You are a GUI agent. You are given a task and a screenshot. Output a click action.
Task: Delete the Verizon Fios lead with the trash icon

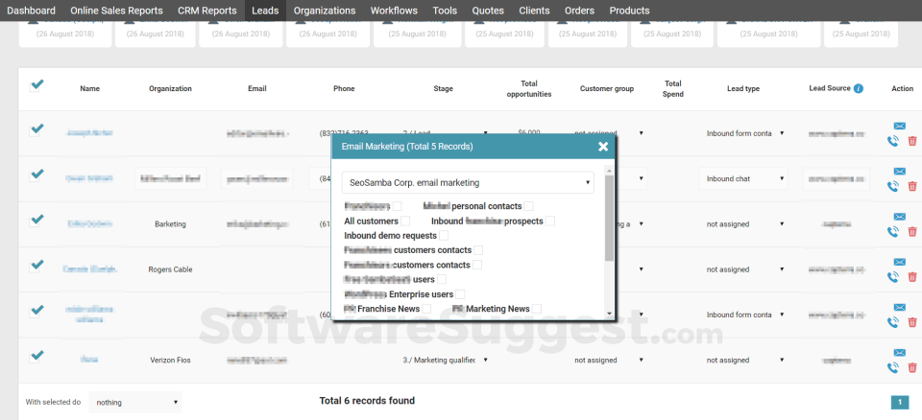tap(912, 366)
